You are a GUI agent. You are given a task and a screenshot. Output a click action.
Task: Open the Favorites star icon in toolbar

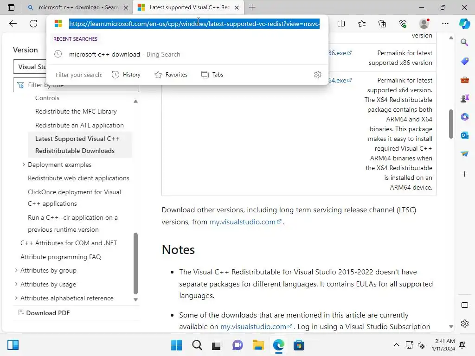click(x=362, y=24)
